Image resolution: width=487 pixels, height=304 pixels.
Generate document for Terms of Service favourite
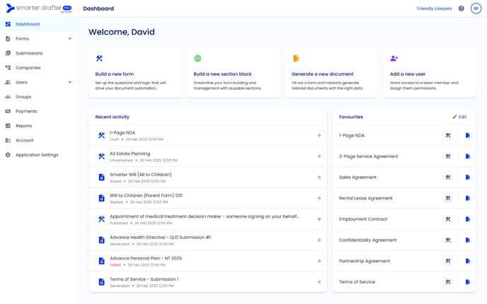468,282
